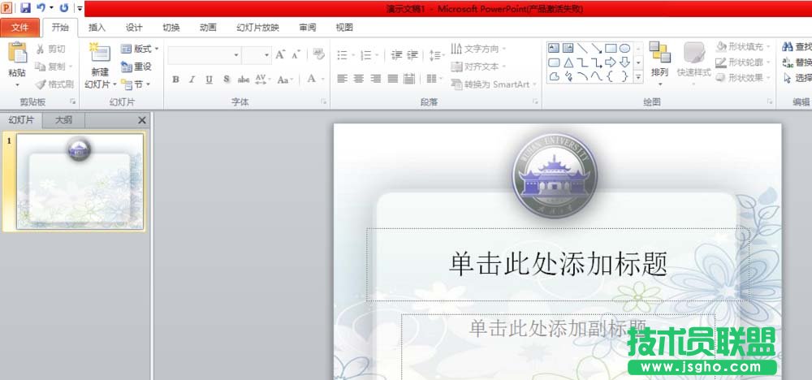Viewport: 812px width, 380px height.
Task: Justify the text alignment
Action: point(393,79)
